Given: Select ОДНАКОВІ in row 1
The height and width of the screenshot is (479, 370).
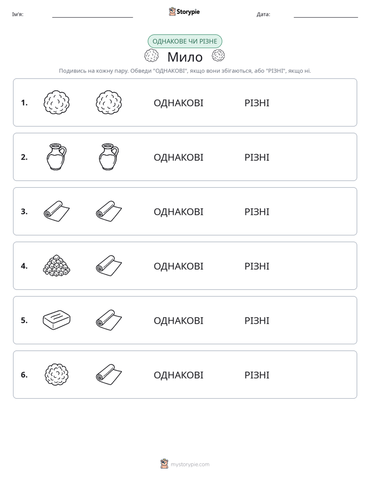Looking at the screenshot, I should 178,103.
